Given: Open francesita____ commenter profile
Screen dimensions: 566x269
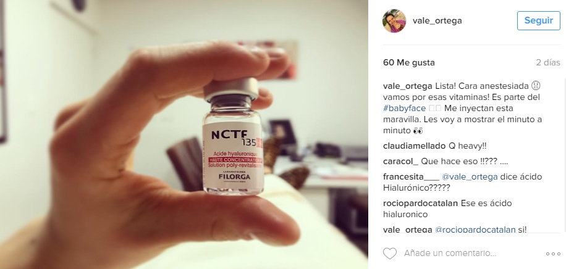Looking at the screenshot, I should [x=411, y=176].
